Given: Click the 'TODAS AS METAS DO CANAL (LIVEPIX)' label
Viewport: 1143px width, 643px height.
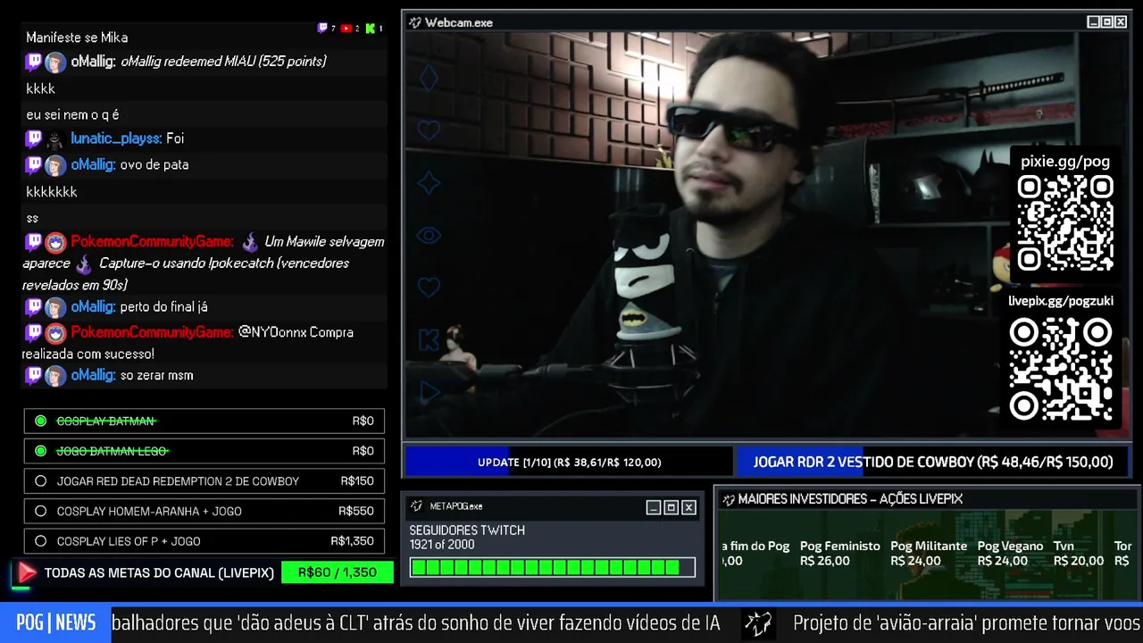Looking at the screenshot, I should pyautogui.click(x=159, y=573).
